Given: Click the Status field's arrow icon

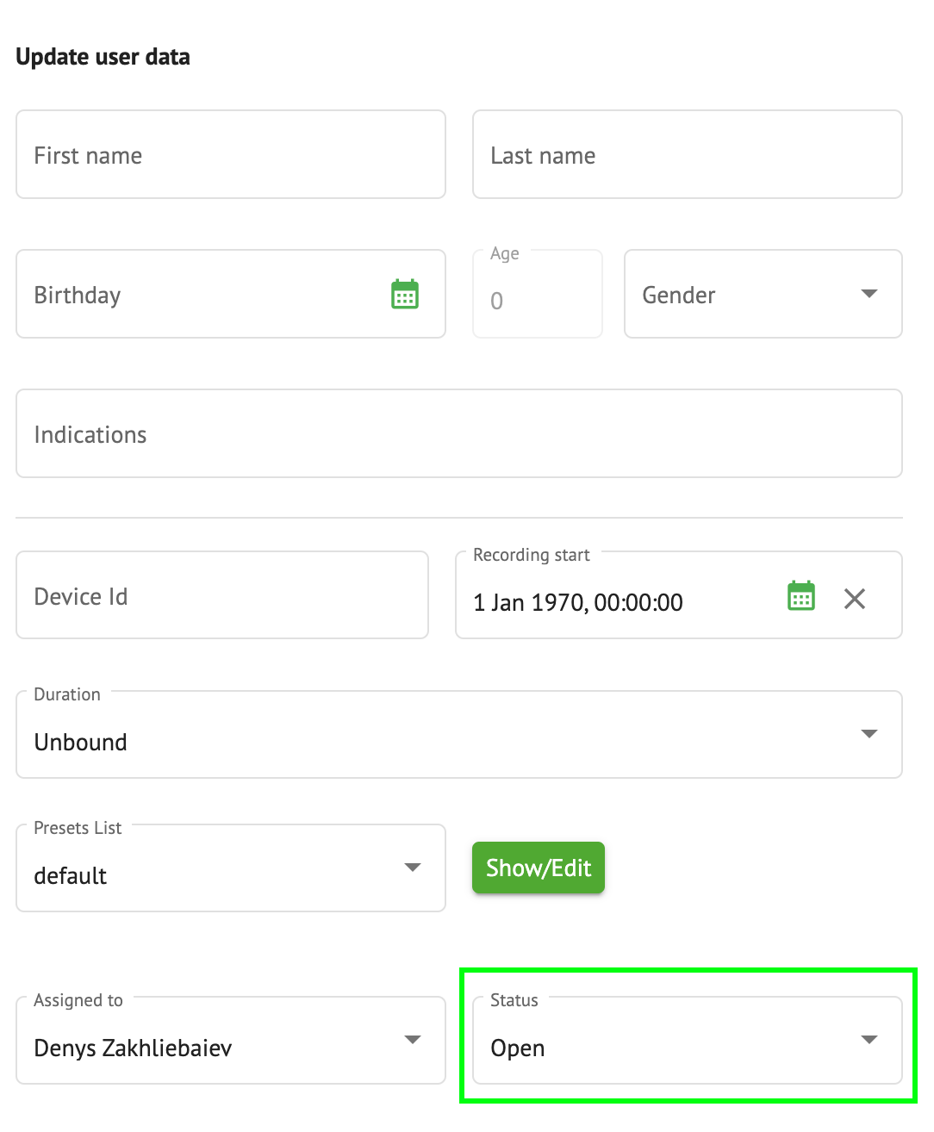Looking at the screenshot, I should 869,1040.
